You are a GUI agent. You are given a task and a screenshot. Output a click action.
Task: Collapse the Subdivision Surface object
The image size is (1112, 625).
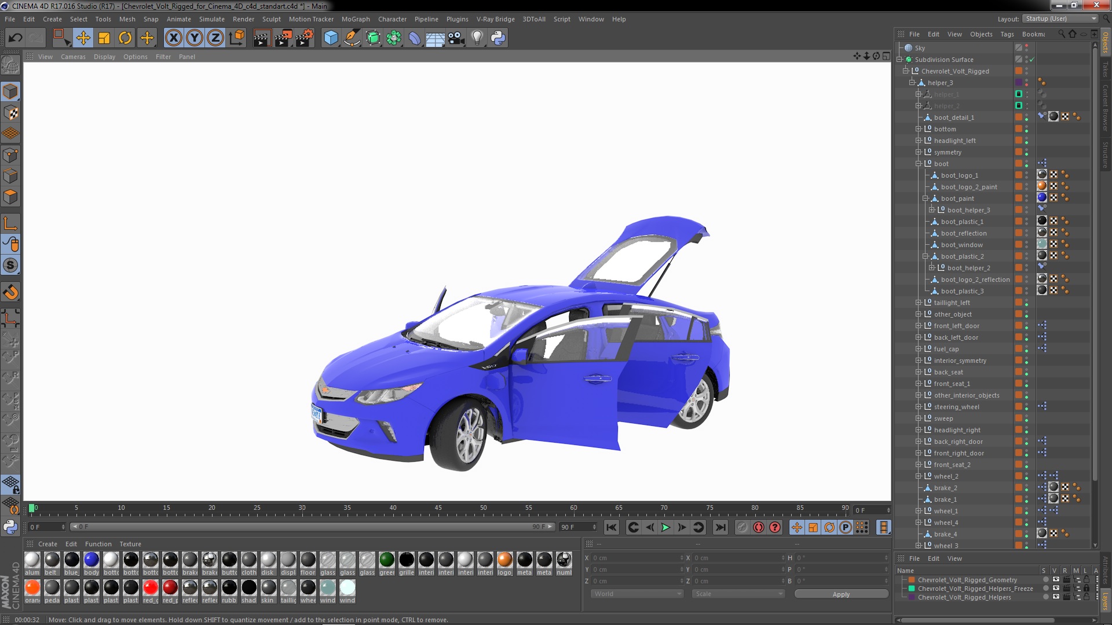[x=899, y=60]
